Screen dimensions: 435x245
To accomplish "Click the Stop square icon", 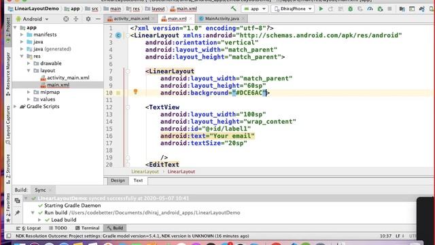I will (389, 9).
